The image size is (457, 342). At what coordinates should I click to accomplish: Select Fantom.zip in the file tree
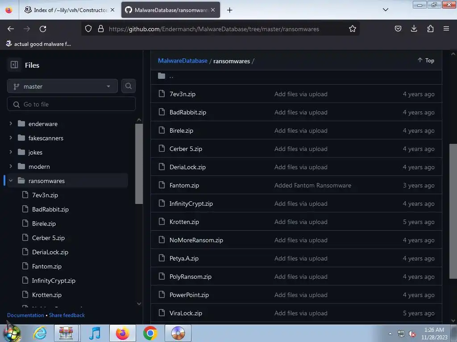click(46, 266)
